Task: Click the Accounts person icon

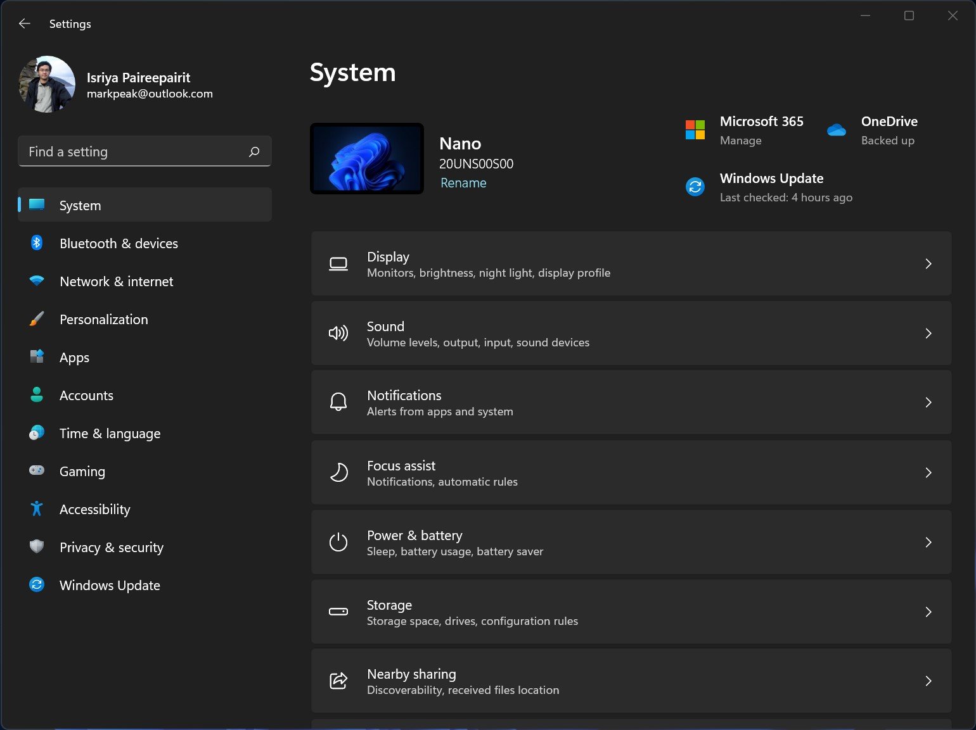Action: click(37, 394)
